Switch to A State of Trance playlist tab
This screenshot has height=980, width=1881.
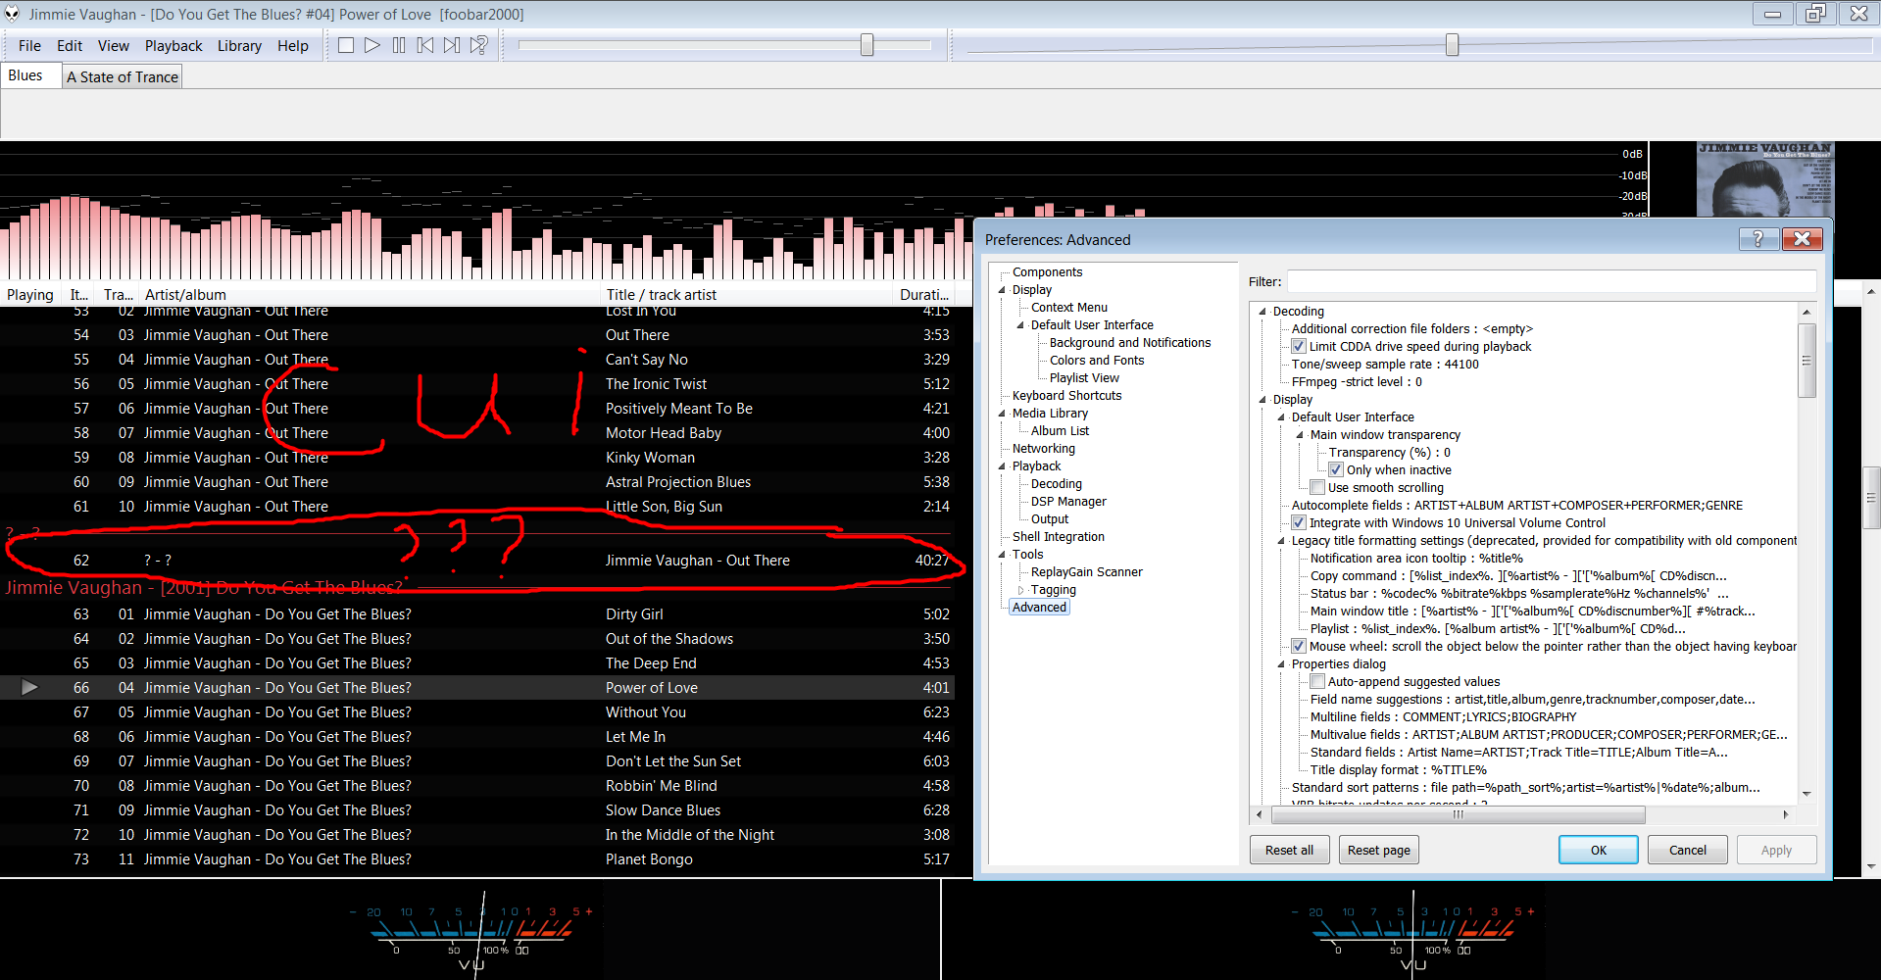click(x=123, y=77)
